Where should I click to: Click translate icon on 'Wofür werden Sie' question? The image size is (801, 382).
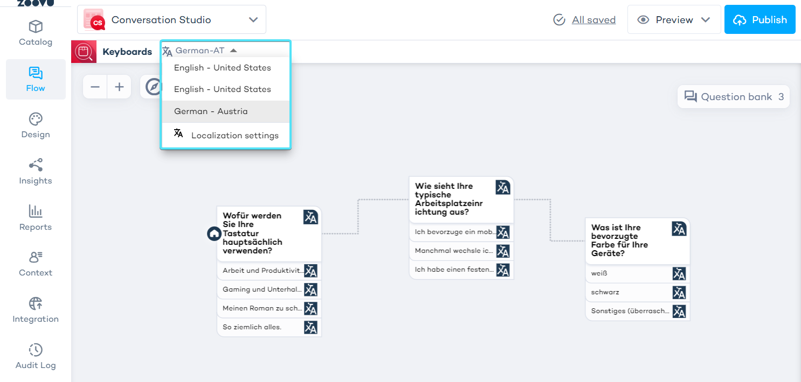pos(310,217)
